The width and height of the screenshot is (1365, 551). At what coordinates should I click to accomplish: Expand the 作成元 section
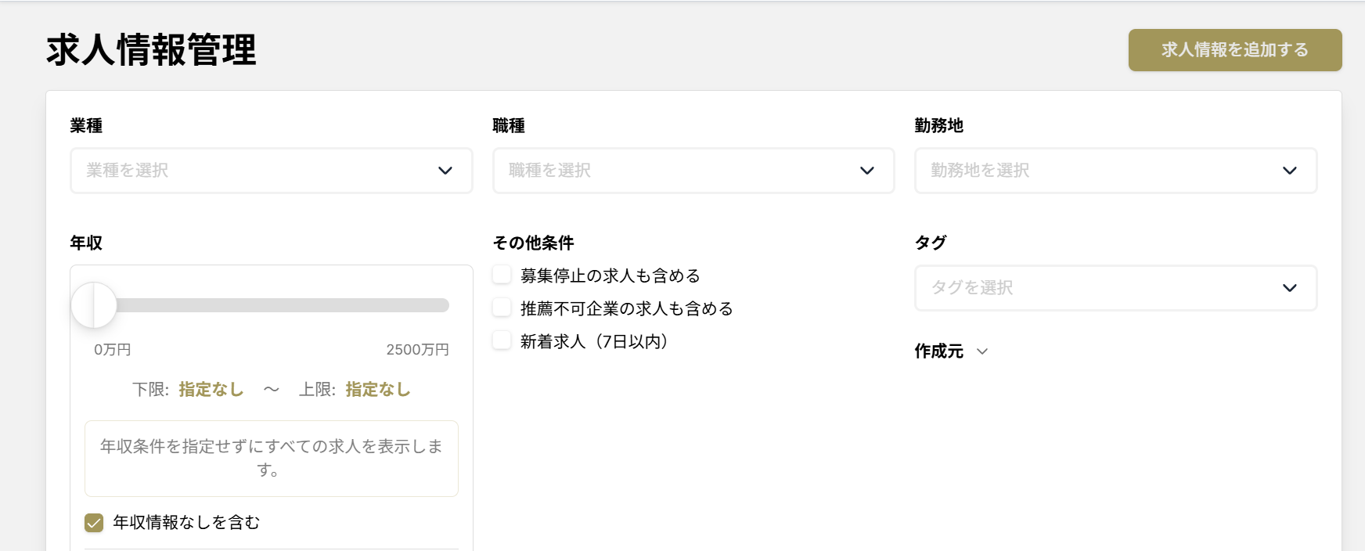pyautogui.click(x=952, y=351)
